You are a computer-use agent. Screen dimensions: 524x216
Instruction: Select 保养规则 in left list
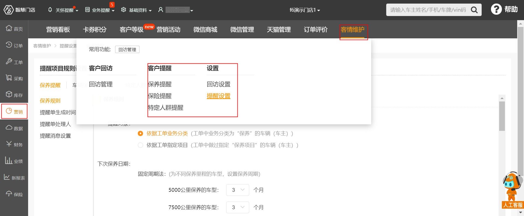pyautogui.click(x=50, y=101)
